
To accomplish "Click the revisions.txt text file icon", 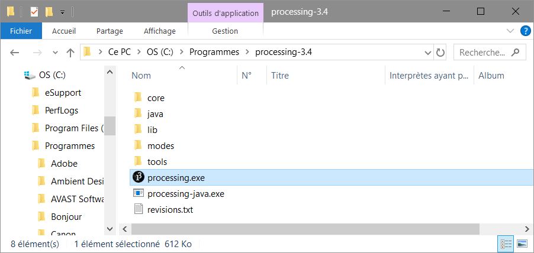I will click(139, 209).
